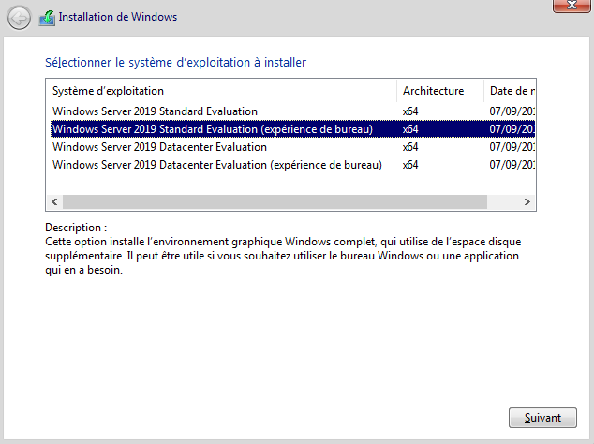Select Datacenter Evaluation (expérience de bureau) row
The width and height of the screenshot is (594, 444).
pos(292,165)
